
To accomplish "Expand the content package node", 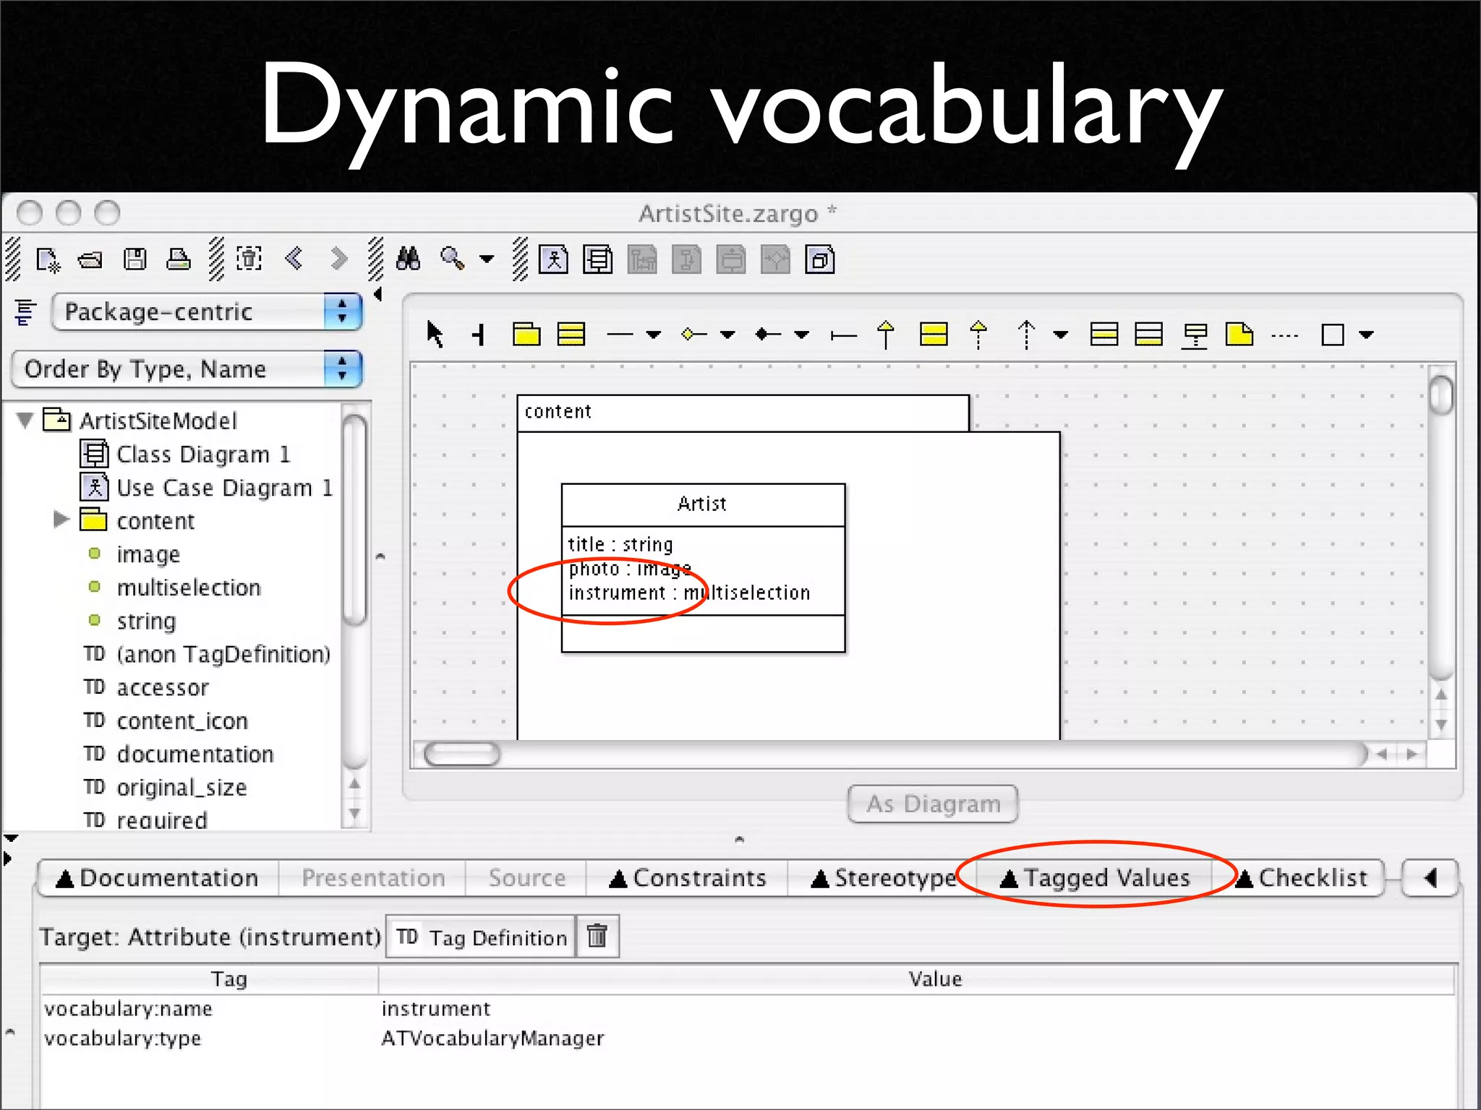I will (61, 520).
